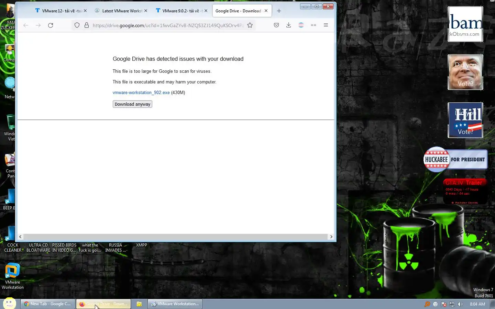Open the Computer desktop icon
The width and height of the screenshot is (495, 309).
click(x=9, y=53)
